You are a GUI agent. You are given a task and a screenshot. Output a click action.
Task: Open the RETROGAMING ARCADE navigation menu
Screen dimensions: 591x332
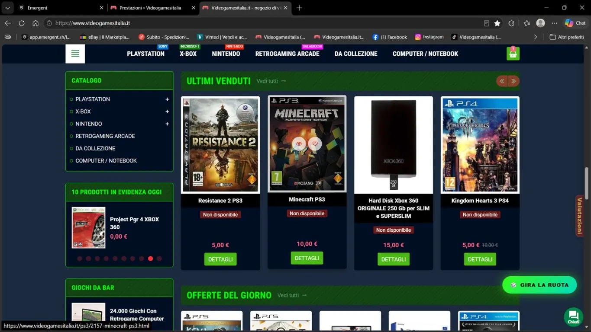pos(287,54)
